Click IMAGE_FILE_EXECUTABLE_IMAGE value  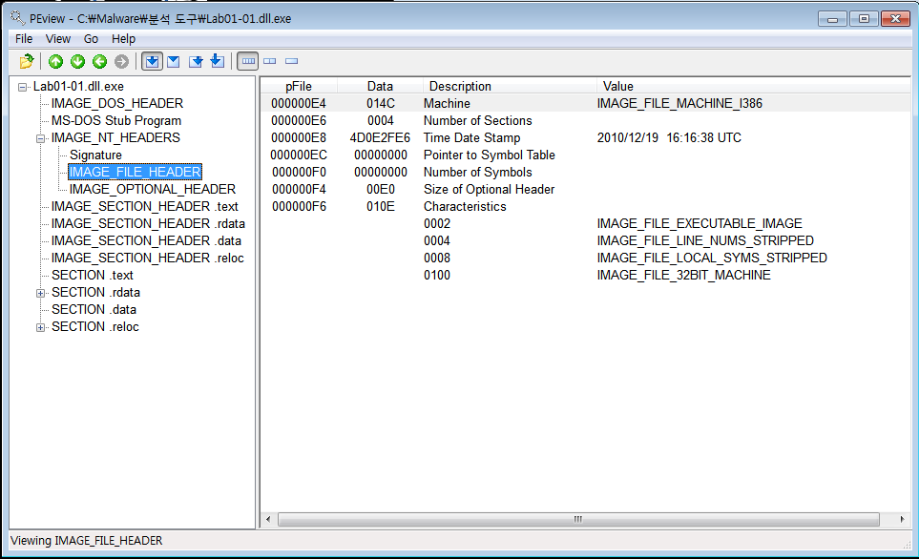click(700, 223)
